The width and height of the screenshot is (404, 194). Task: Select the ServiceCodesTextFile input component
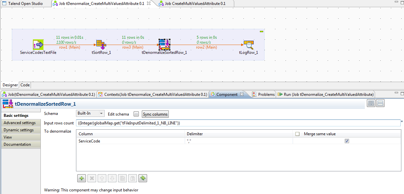[38, 44]
